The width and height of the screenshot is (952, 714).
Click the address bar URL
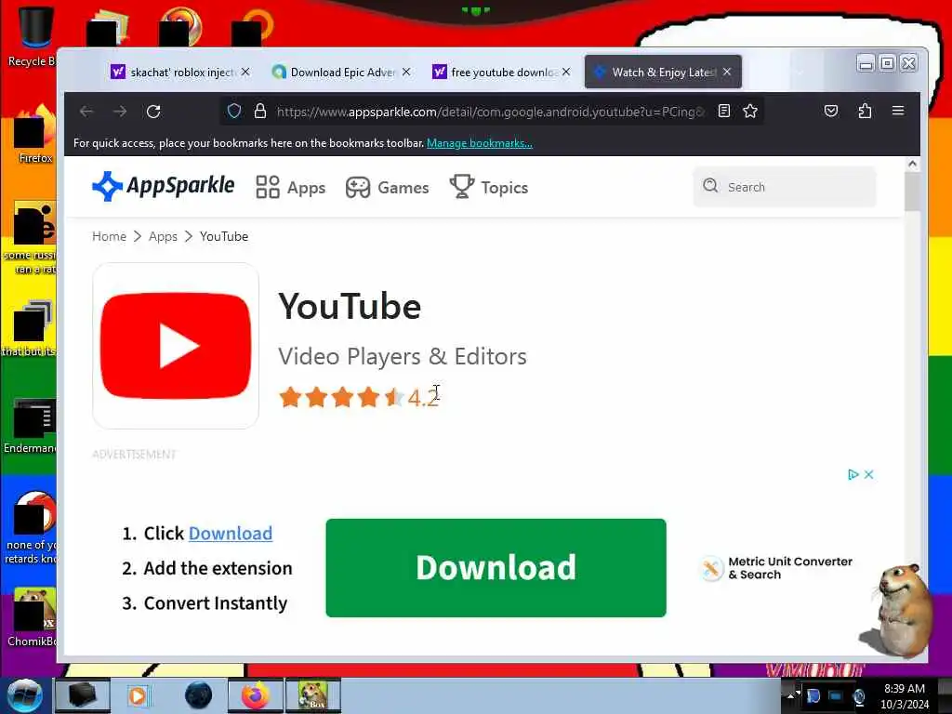[x=491, y=112]
